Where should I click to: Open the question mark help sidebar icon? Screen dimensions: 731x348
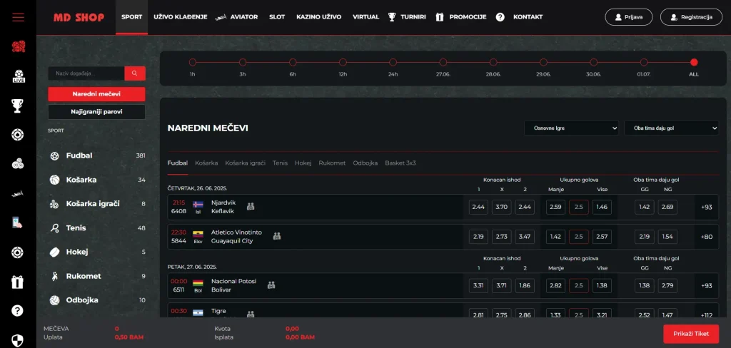(x=18, y=311)
